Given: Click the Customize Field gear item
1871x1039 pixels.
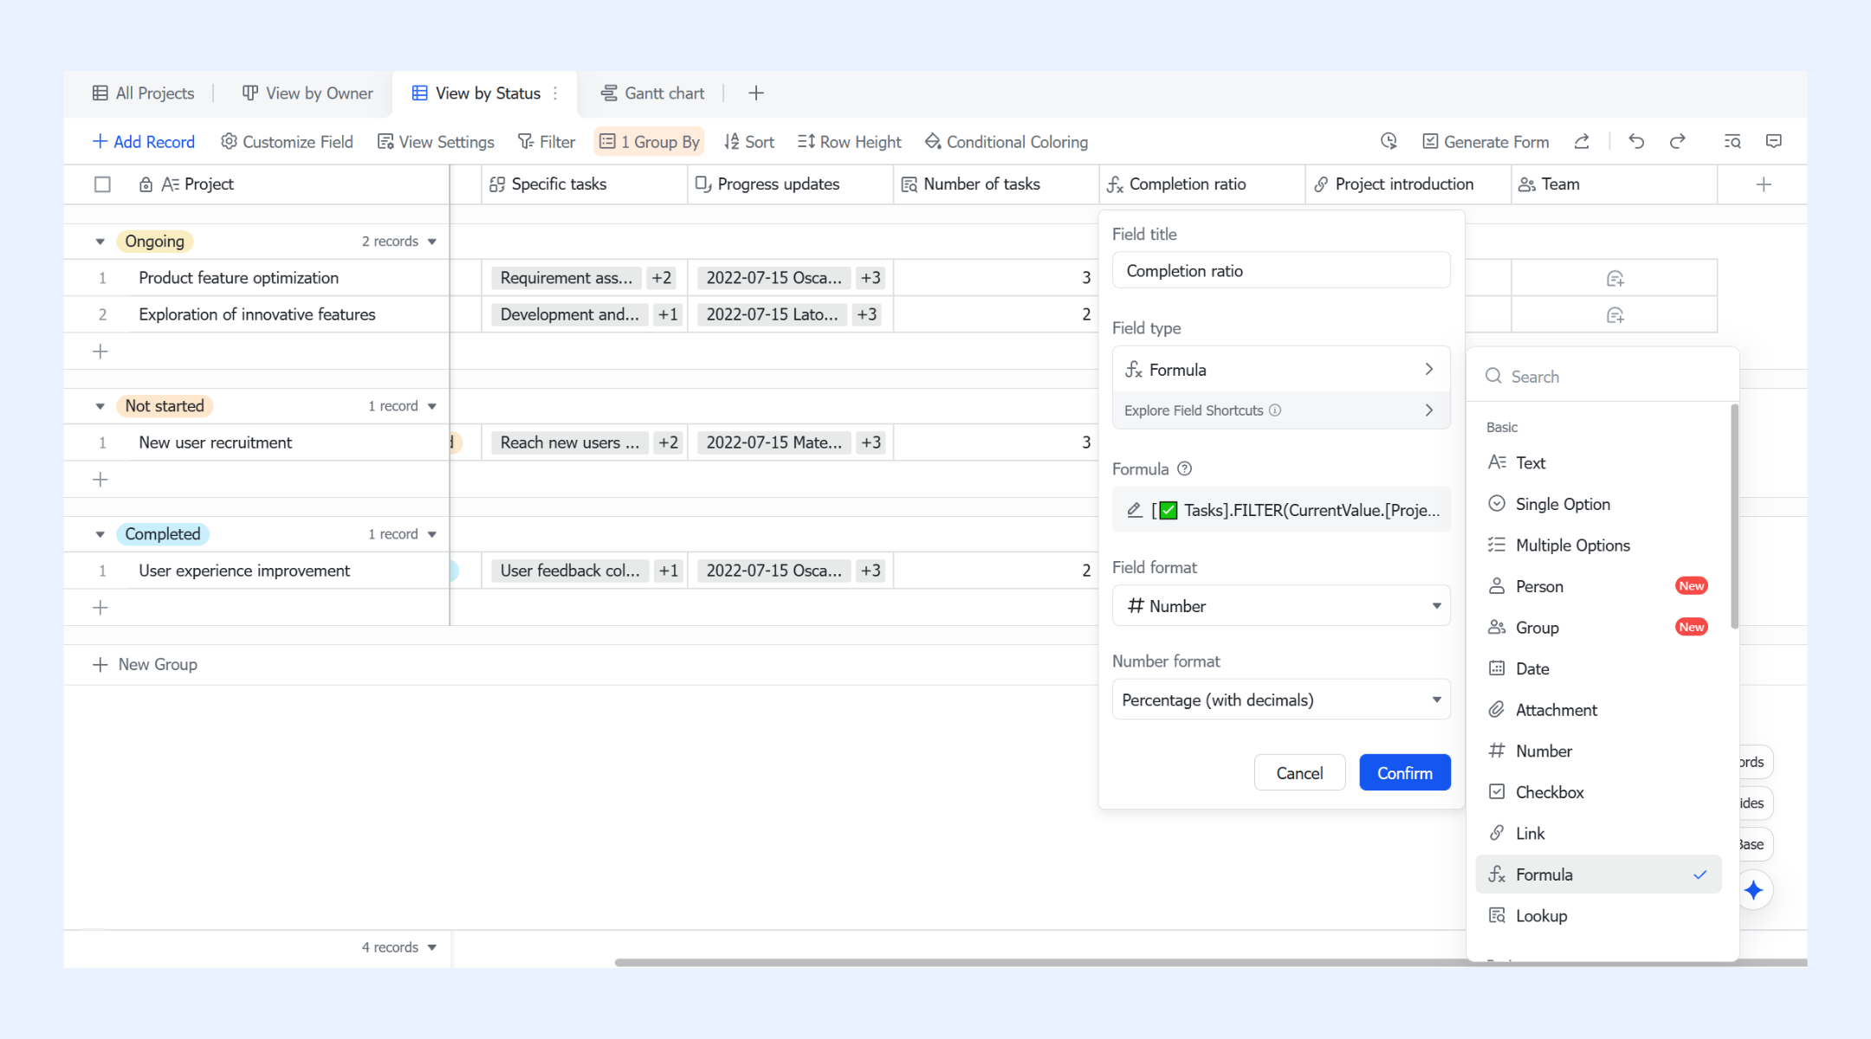Looking at the screenshot, I should coord(287,141).
